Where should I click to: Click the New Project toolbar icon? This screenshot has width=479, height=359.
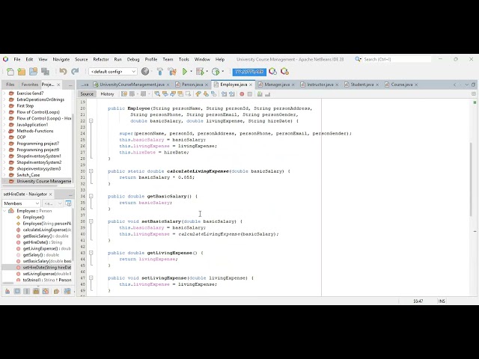coord(22,72)
